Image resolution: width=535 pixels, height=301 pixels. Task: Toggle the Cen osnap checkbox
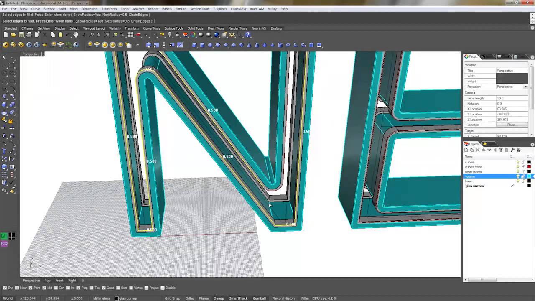(x=55, y=288)
